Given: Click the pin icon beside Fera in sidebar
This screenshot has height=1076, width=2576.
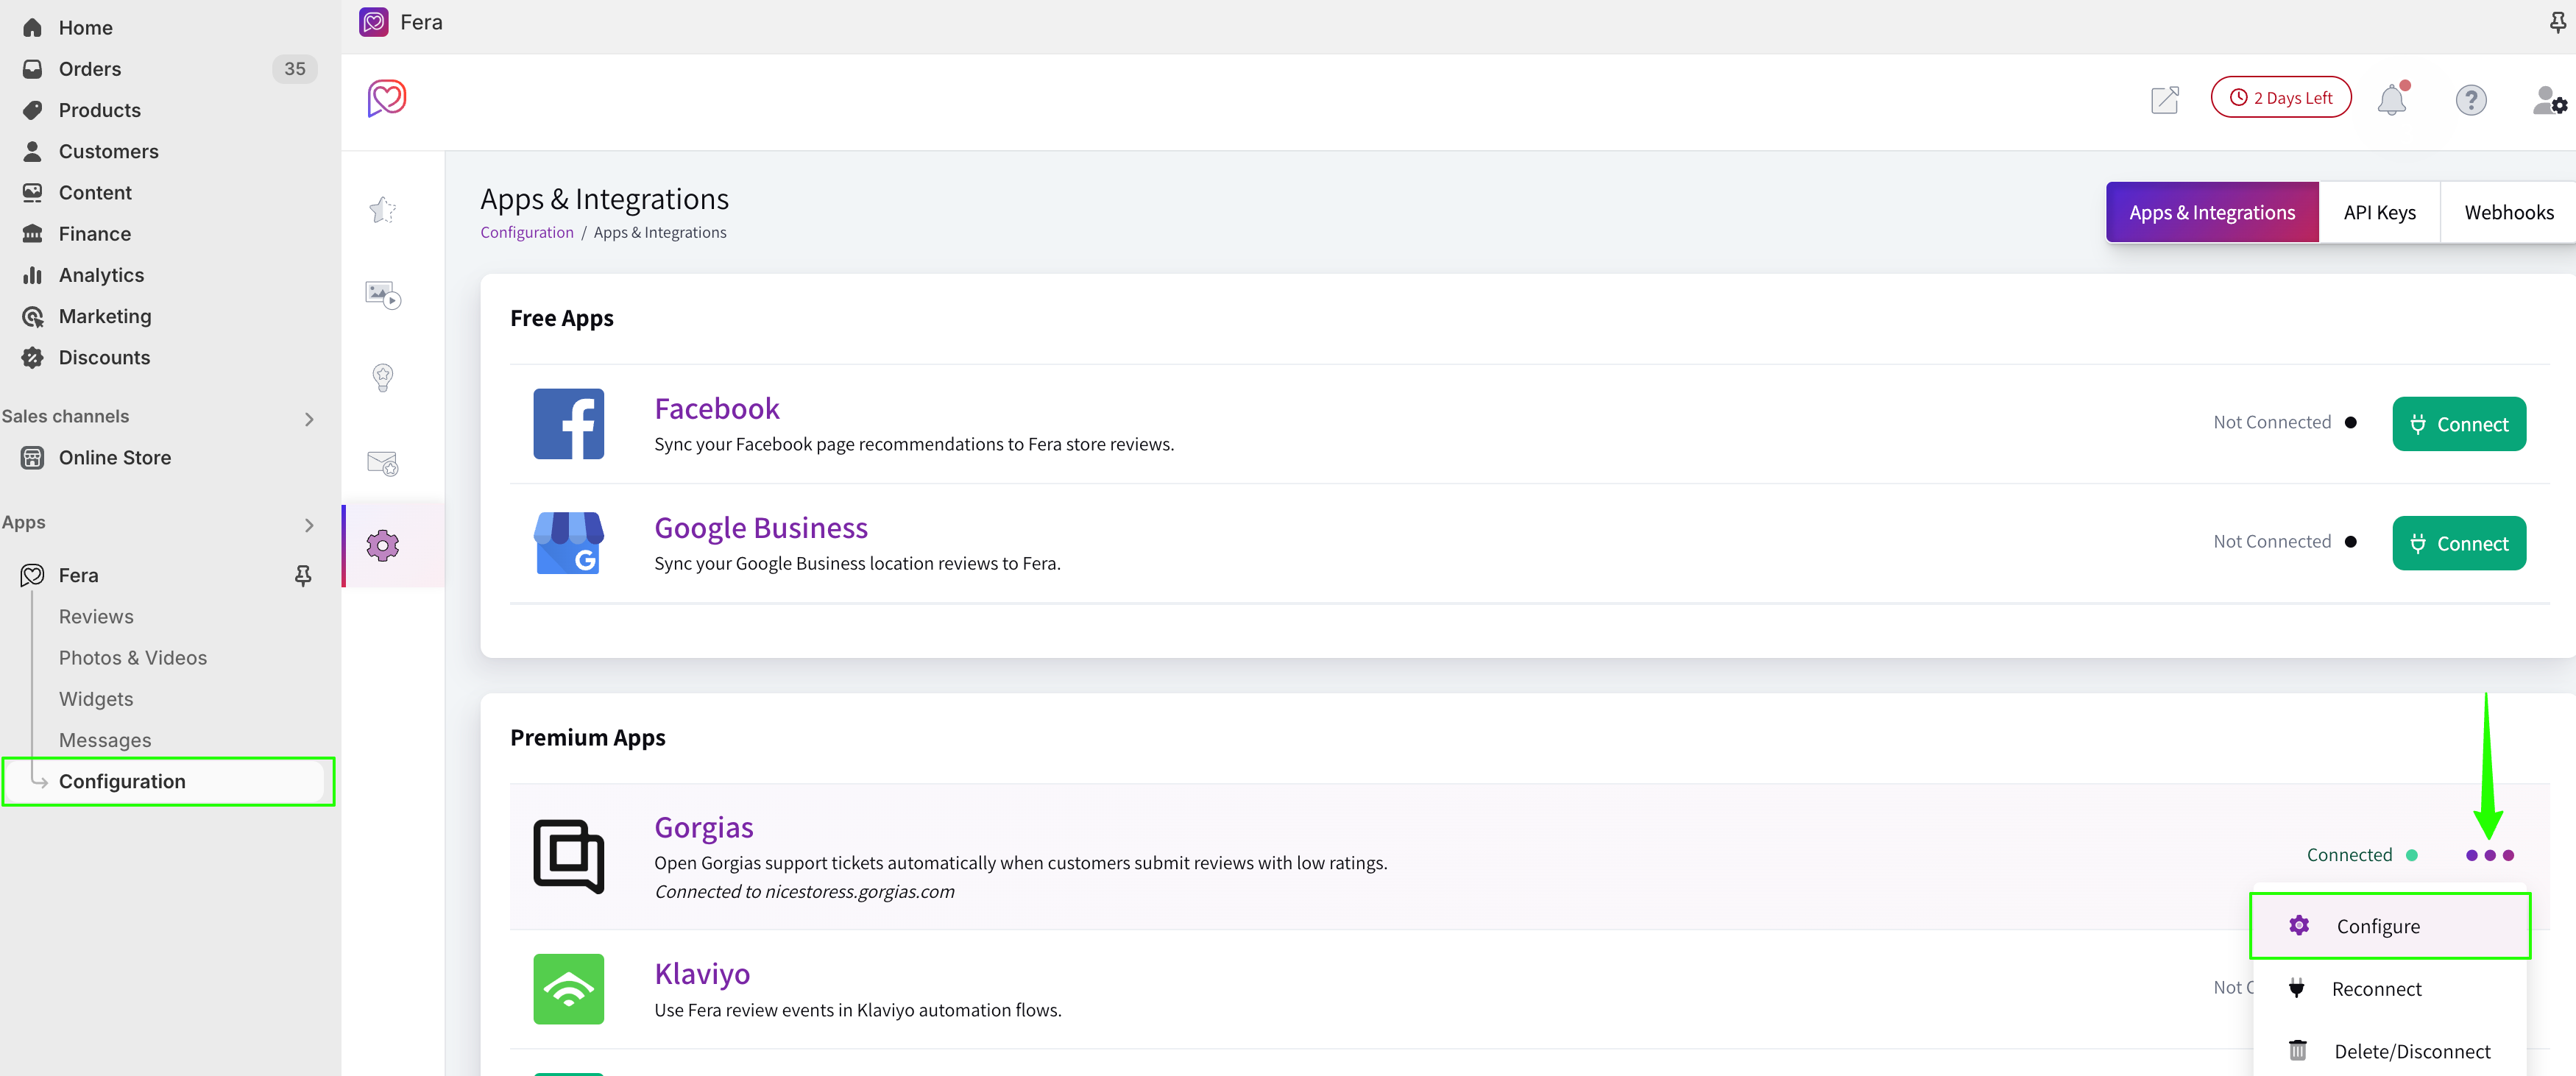Looking at the screenshot, I should pyautogui.click(x=303, y=575).
